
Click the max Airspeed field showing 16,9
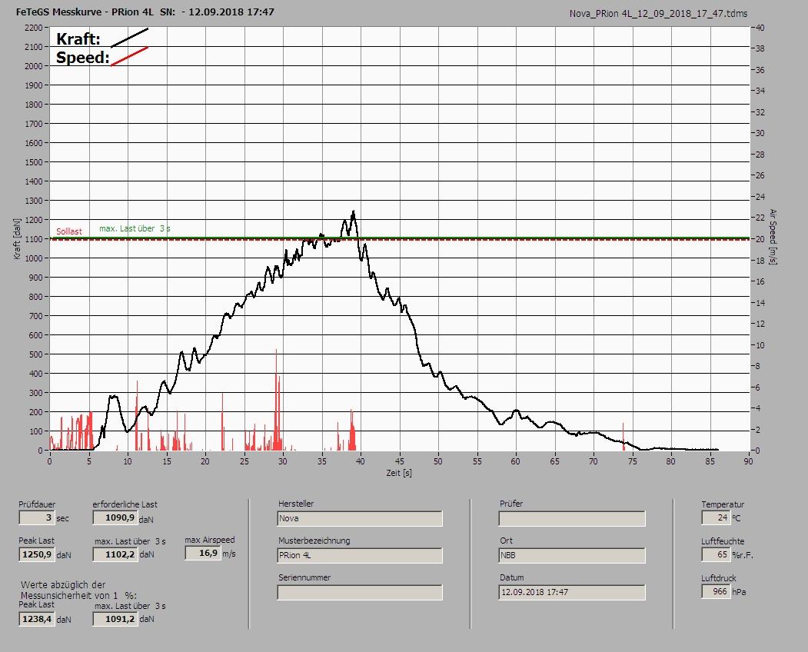pos(203,553)
